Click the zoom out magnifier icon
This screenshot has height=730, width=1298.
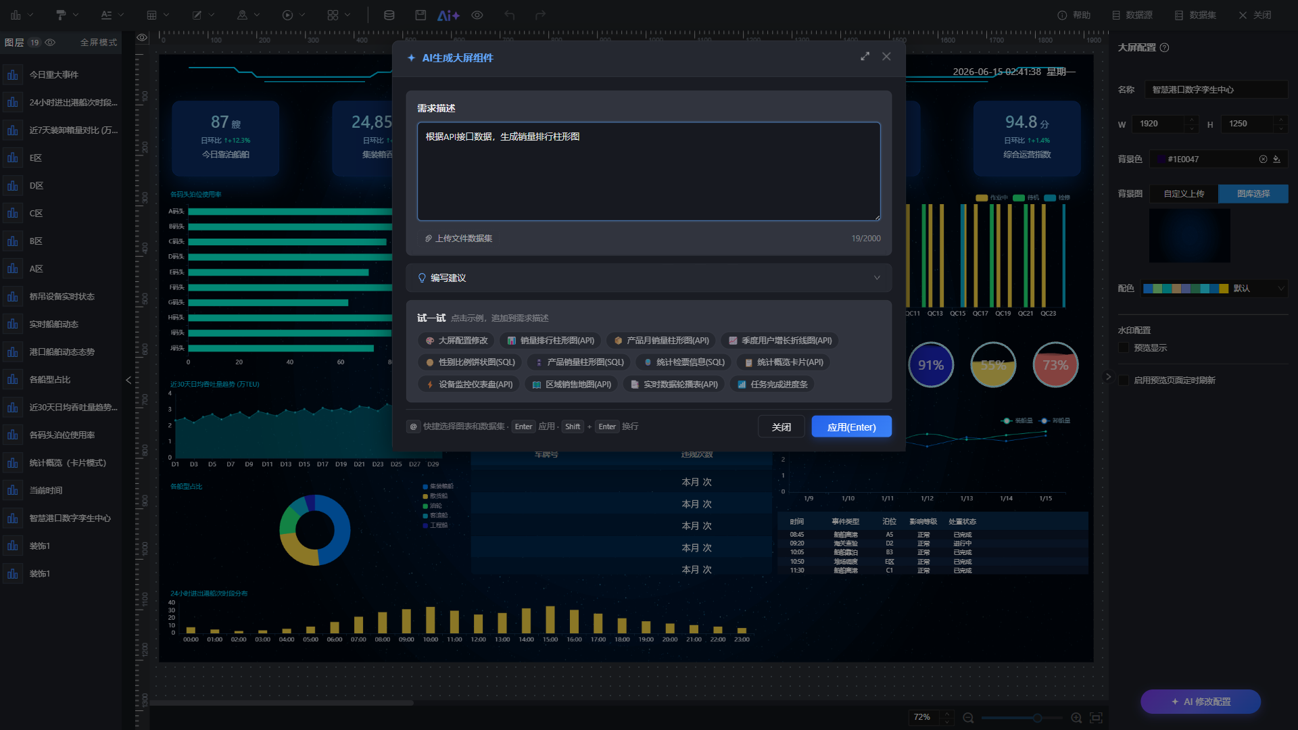point(968,718)
